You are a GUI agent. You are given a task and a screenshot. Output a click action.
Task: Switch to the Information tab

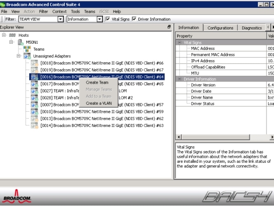tap(189, 28)
